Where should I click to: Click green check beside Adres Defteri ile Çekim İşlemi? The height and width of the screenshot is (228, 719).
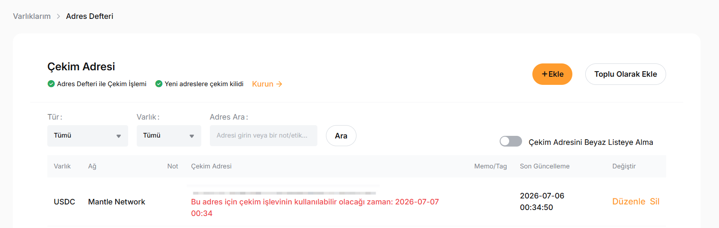(x=51, y=84)
